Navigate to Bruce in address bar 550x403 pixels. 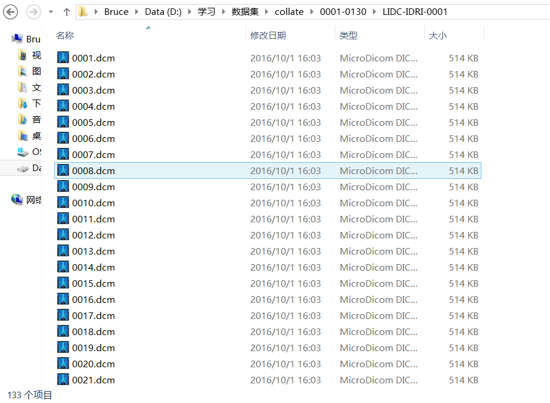click(x=116, y=12)
